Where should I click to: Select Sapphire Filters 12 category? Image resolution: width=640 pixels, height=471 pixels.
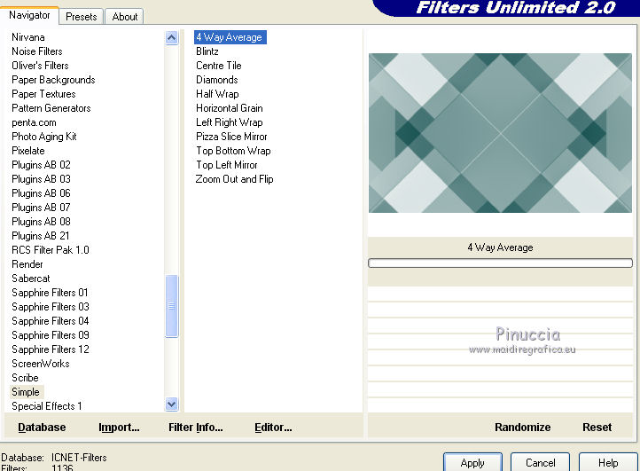(x=51, y=349)
